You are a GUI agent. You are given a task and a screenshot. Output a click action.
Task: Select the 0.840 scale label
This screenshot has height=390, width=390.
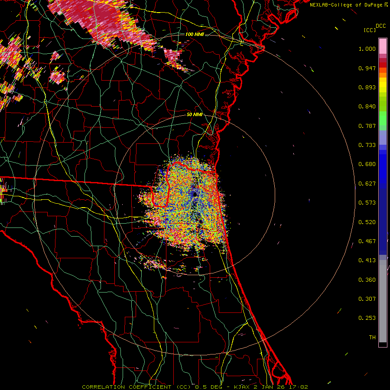coord(367,107)
